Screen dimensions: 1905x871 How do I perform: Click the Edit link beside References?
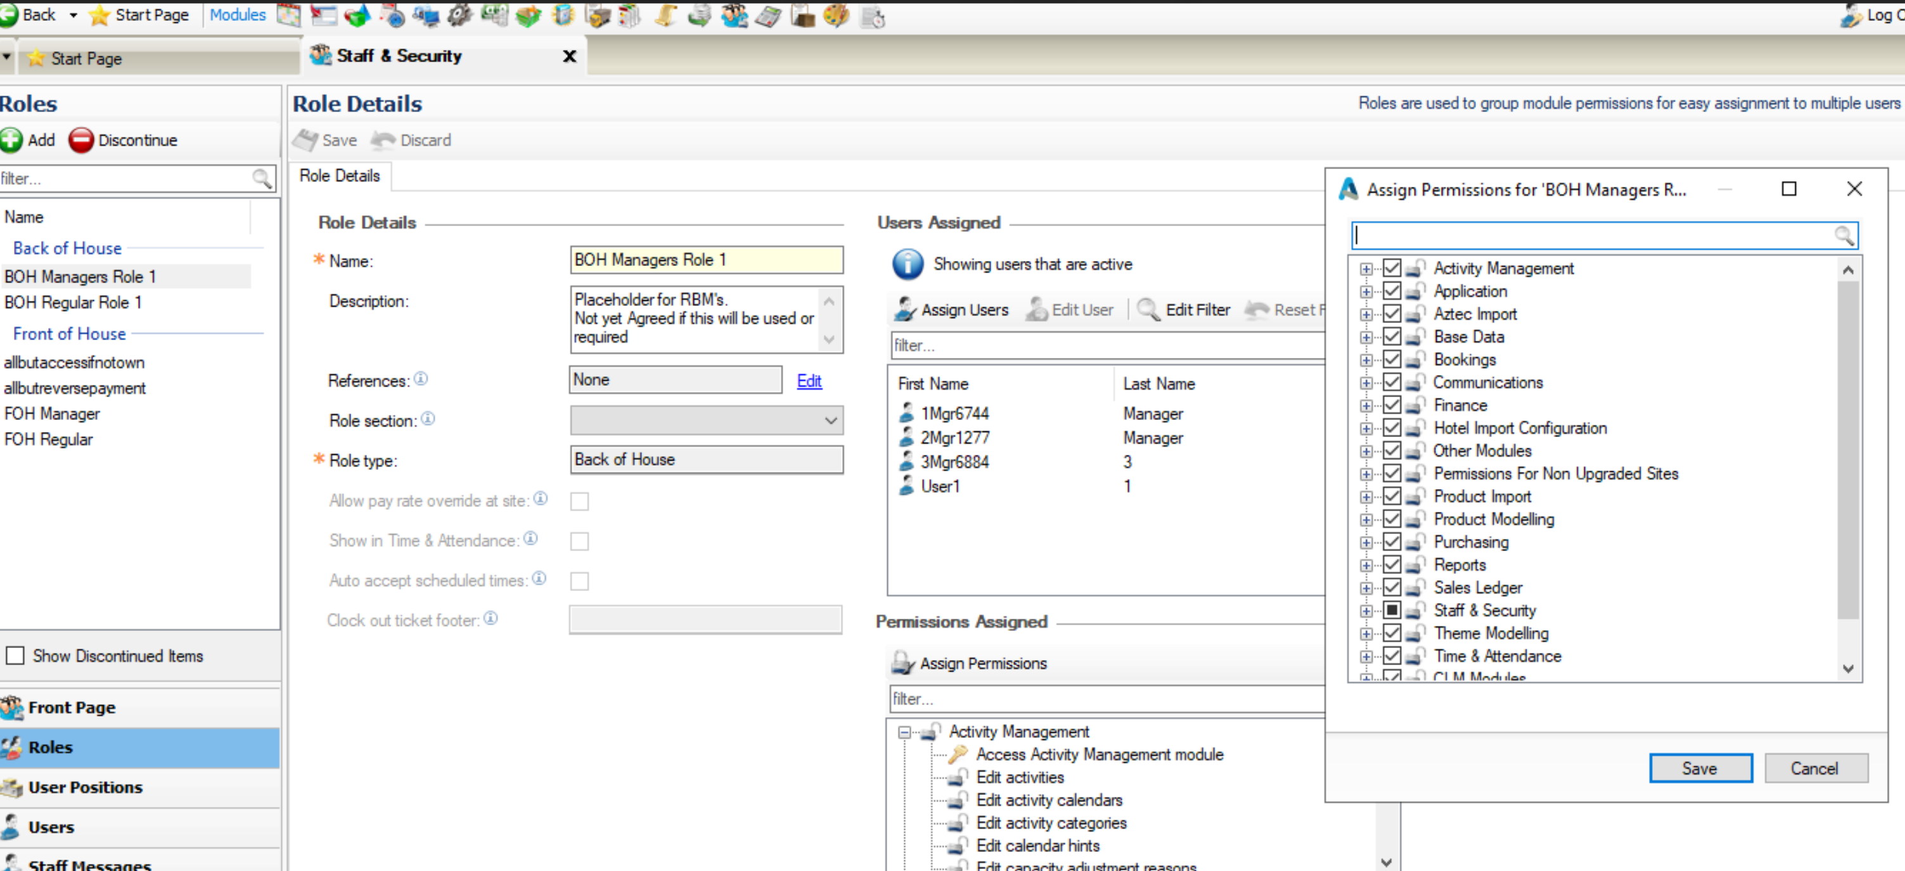pyautogui.click(x=809, y=380)
